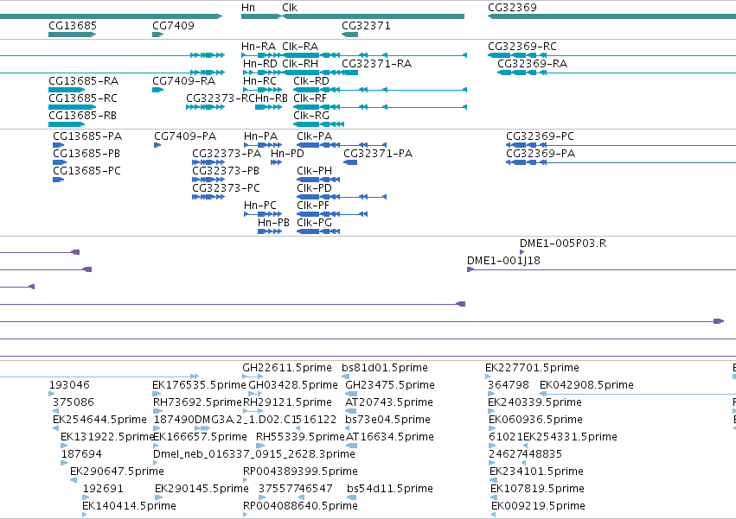Click feature label DME1-001J18
This screenshot has width=736, height=519.
[x=503, y=261]
